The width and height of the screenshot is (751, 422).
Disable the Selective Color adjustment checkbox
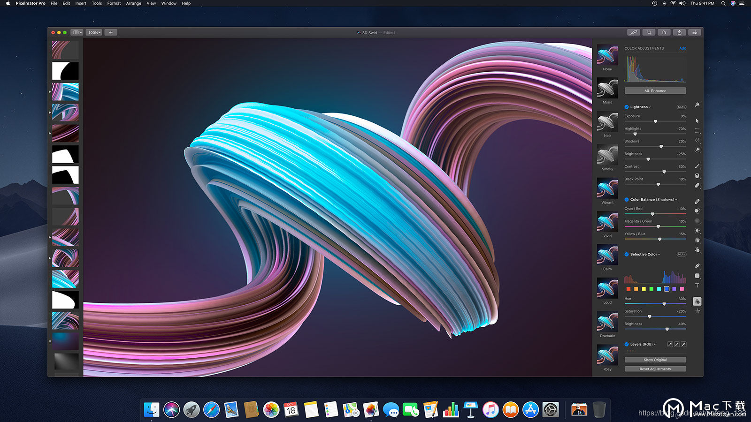[x=627, y=254]
